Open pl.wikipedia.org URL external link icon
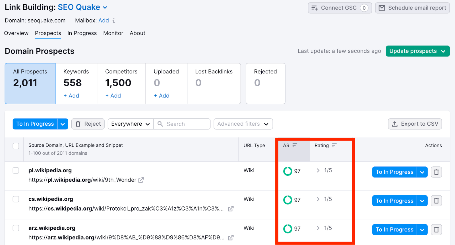 pos(141,180)
